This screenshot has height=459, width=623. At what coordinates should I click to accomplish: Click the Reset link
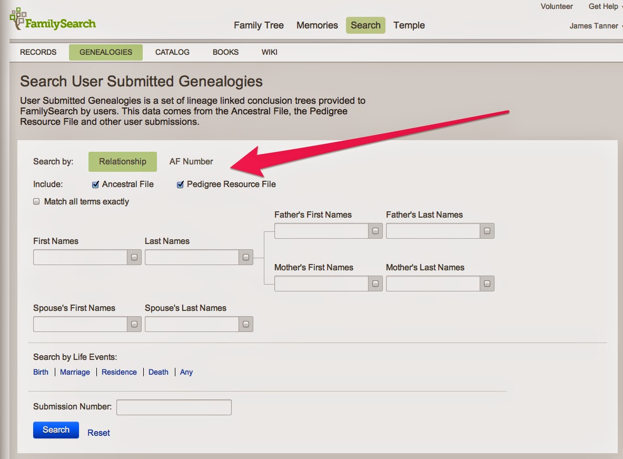[x=98, y=433]
